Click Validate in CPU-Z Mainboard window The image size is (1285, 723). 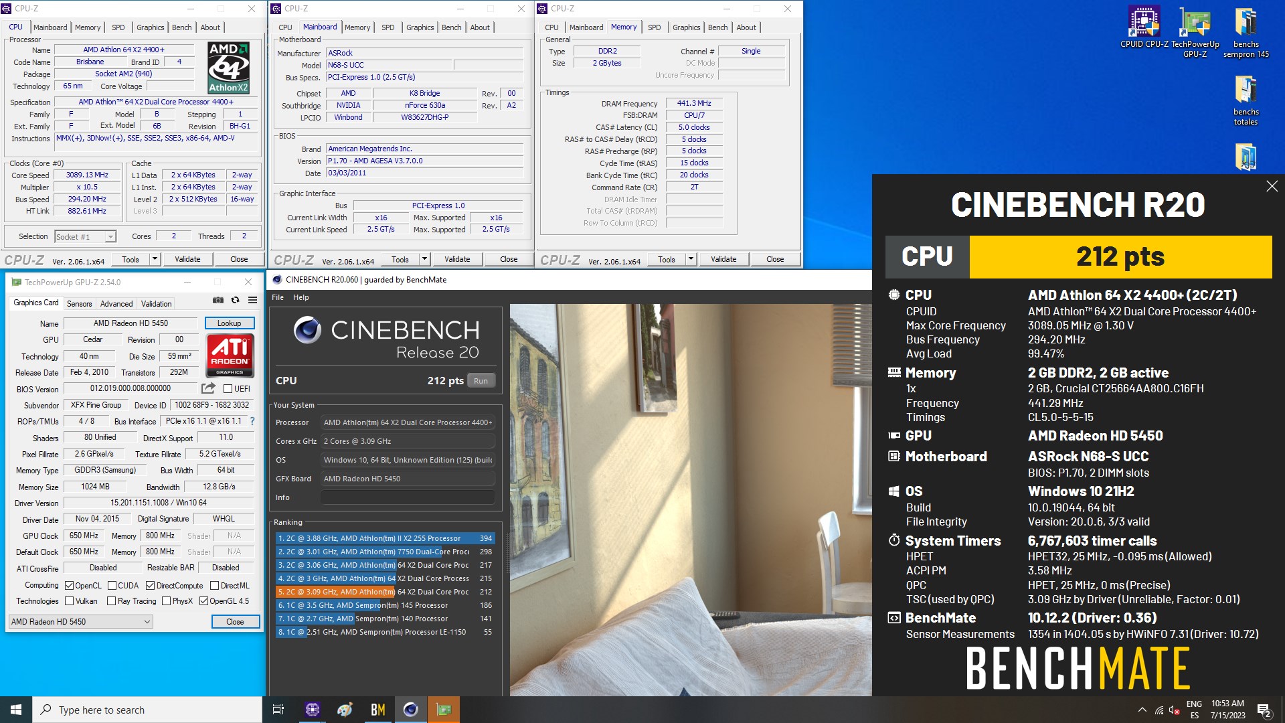(457, 259)
